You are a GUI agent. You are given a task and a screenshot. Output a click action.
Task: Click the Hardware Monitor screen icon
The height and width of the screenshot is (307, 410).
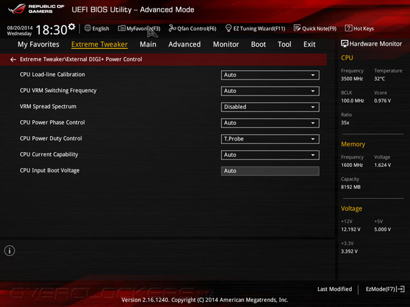(345, 43)
